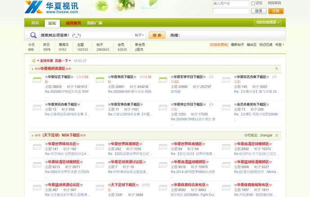Image resolution: width=310 pixels, height=197 pixels.
Task: Click the speaker icon beside the 支持华夏 announcement
Action: (34, 61)
